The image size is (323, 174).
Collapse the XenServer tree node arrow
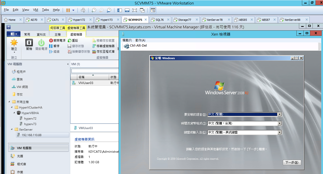tap(12, 129)
